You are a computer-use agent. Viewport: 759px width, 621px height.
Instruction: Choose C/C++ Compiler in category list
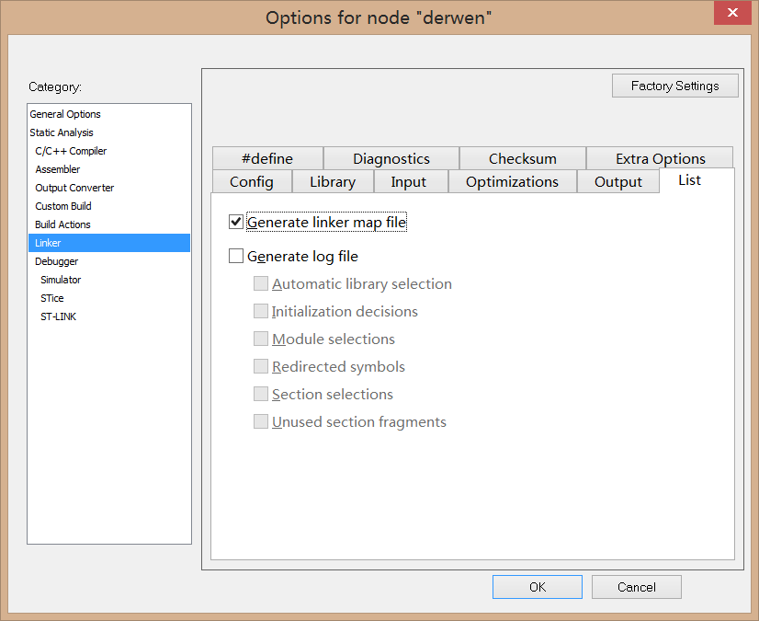tap(71, 151)
